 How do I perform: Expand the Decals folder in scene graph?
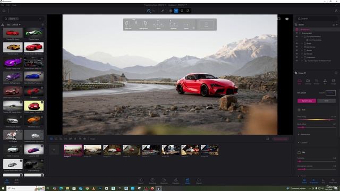tap(302, 54)
